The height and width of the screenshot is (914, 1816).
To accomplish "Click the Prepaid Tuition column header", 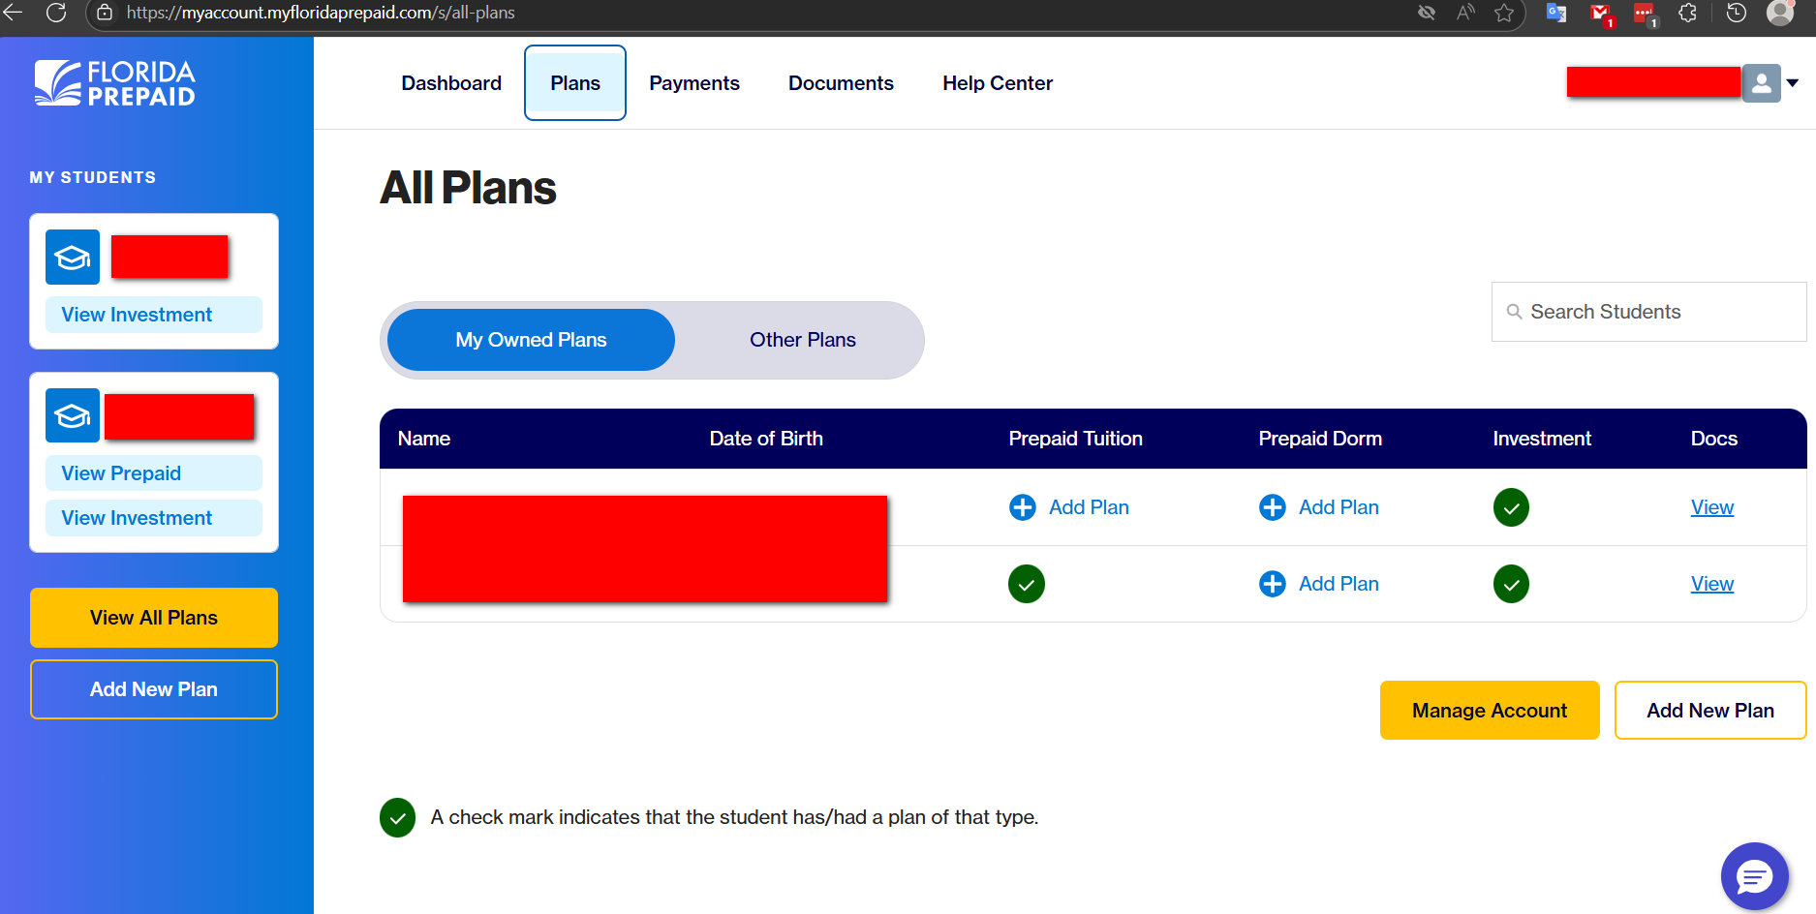I will click(1075, 439).
